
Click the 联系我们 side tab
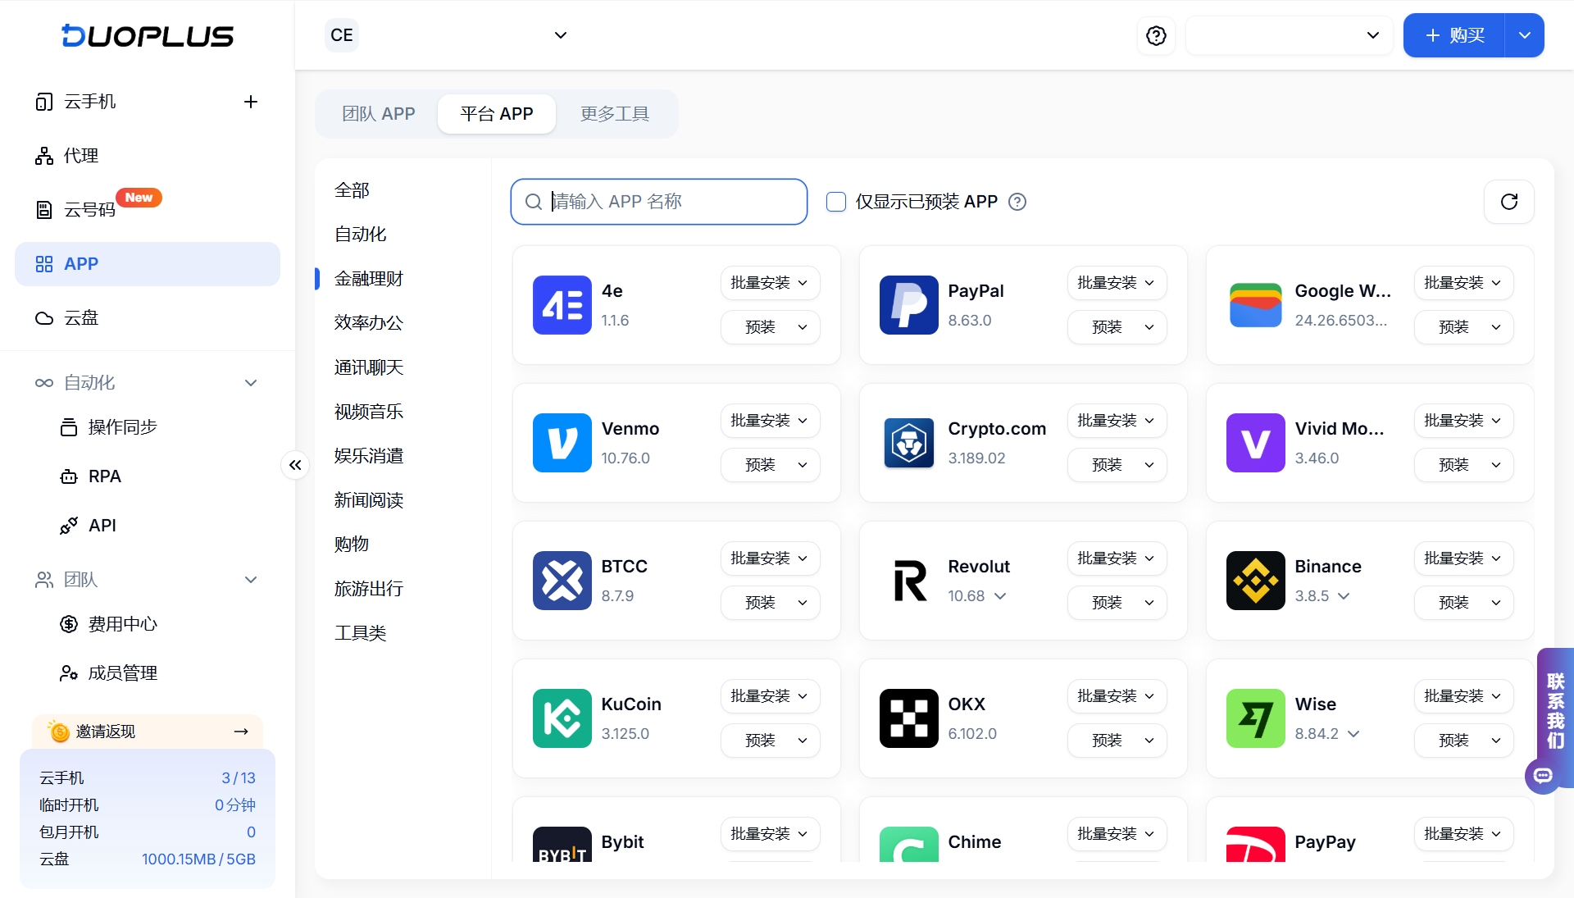point(1555,710)
